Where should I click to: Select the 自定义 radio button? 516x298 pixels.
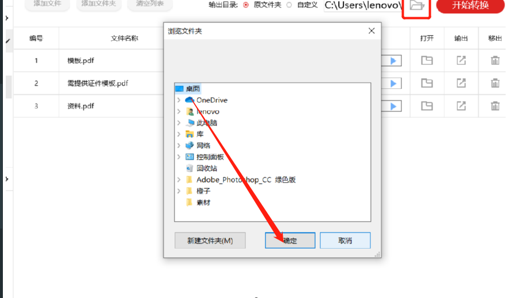pos(289,5)
